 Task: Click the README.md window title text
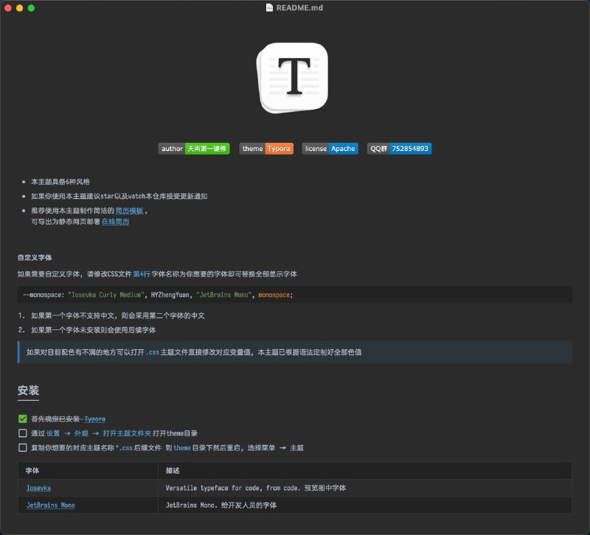(x=299, y=7)
